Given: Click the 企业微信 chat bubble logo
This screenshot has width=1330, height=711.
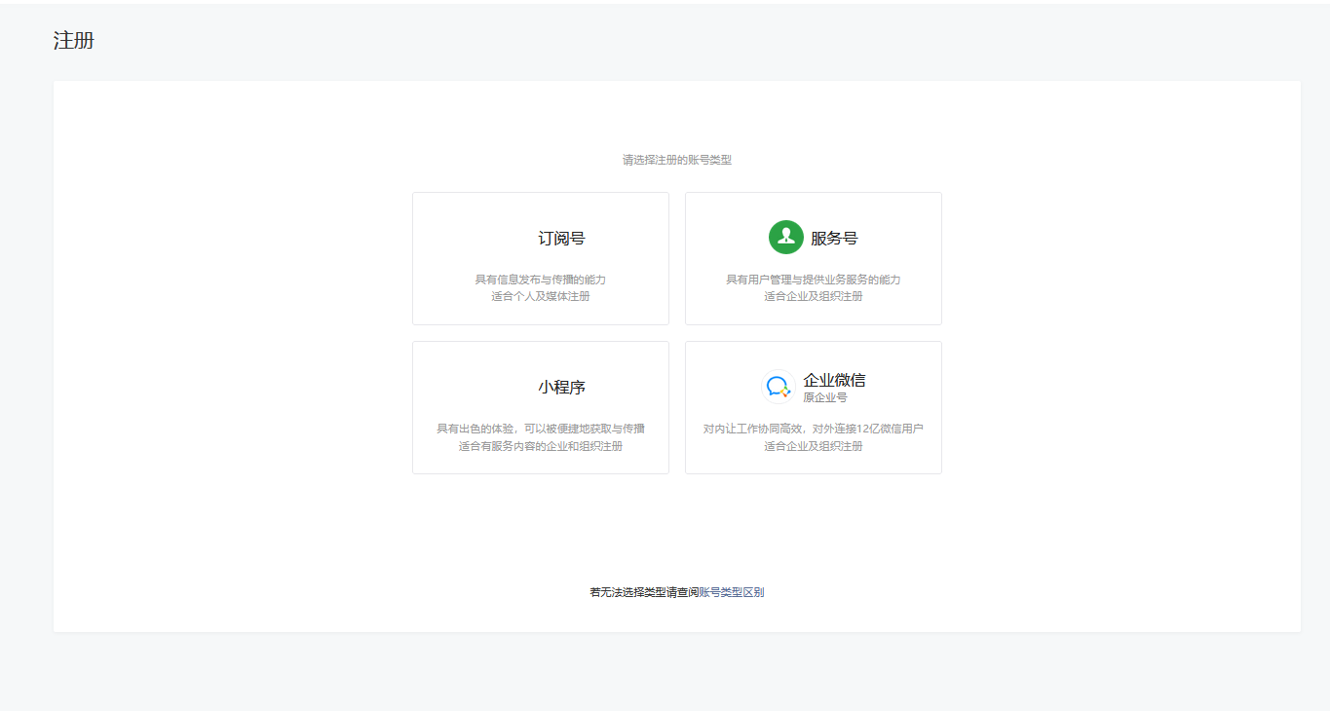Looking at the screenshot, I should pos(778,387).
